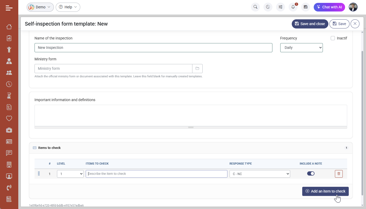366x209 pixels.
Task: Click the Describe the item to check field
Action: [x=157, y=174]
